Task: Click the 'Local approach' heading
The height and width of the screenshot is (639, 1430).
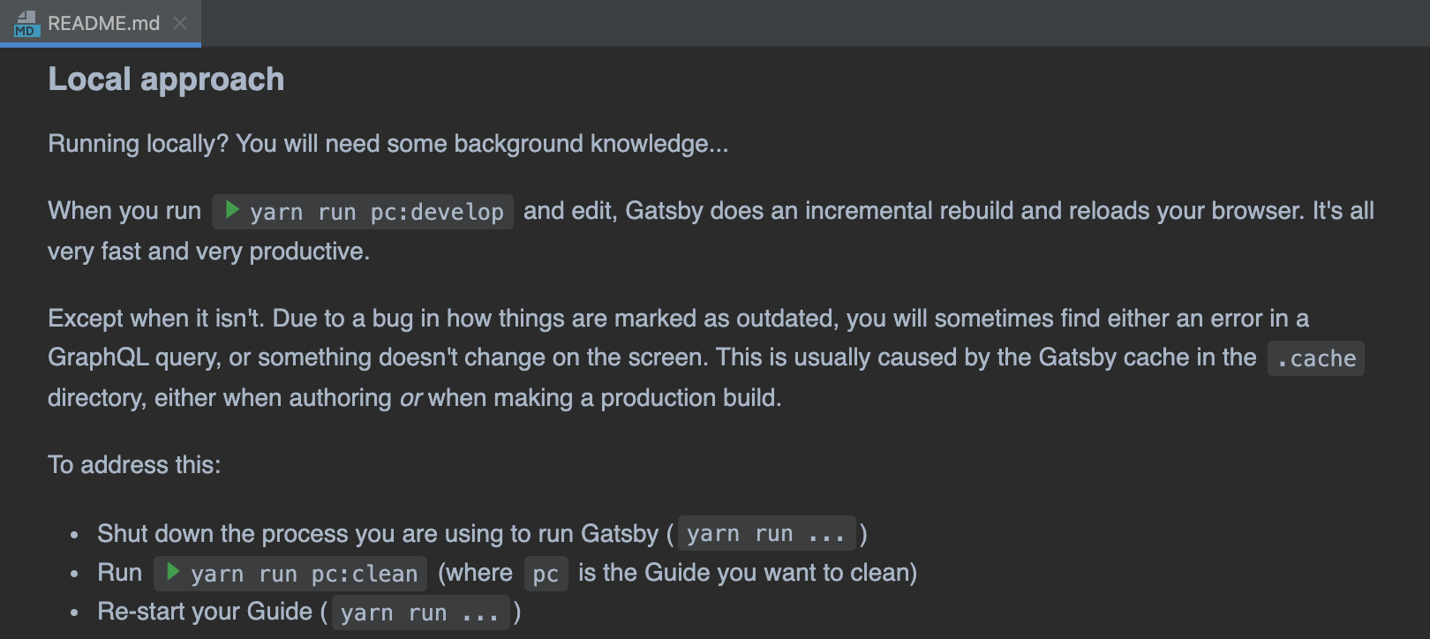Action: click(166, 79)
